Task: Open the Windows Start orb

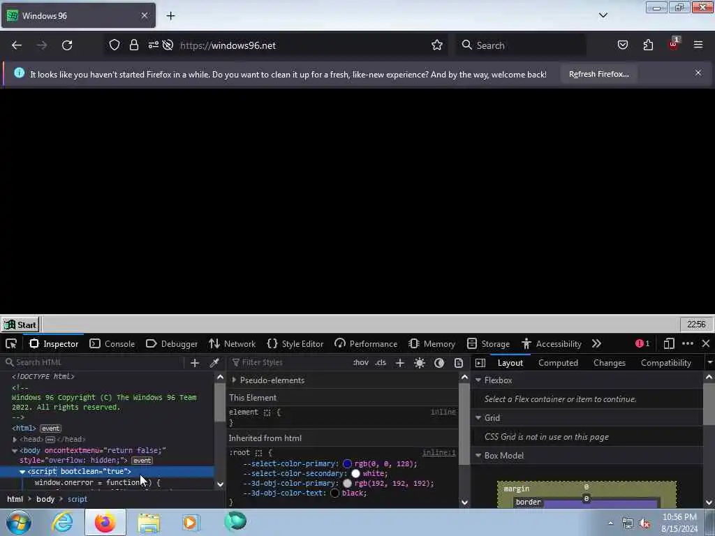Action: (x=19, y=522)
